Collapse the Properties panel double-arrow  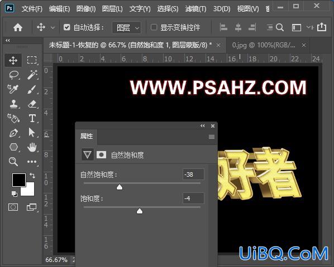[x=203, y=126]
